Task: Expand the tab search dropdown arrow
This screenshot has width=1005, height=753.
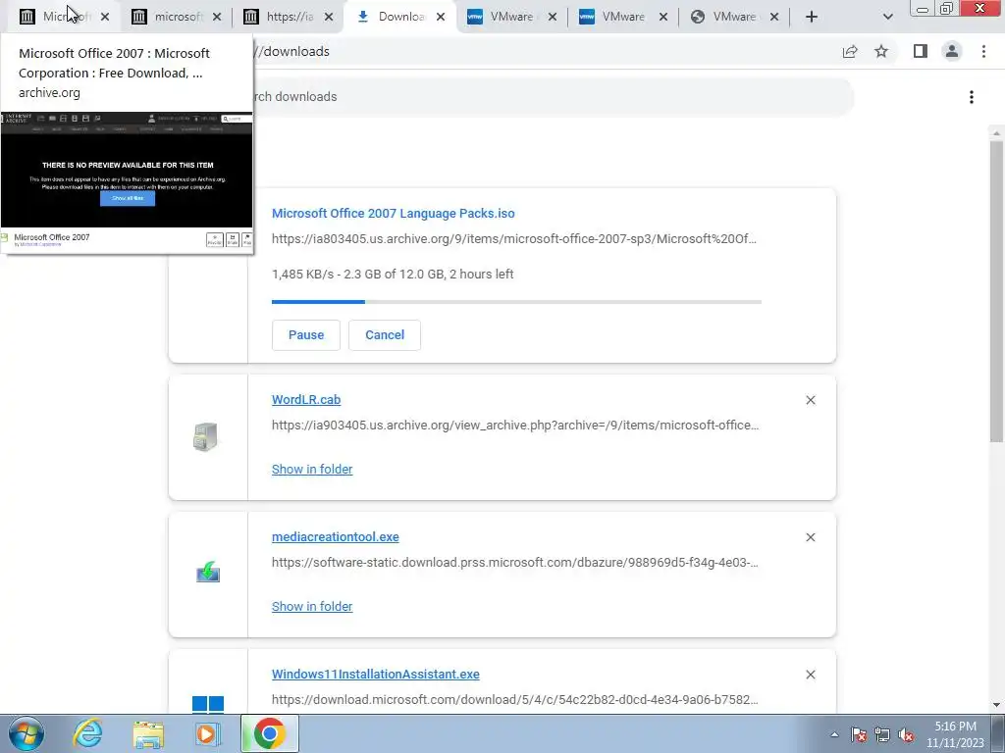Action: pos(887,17)
